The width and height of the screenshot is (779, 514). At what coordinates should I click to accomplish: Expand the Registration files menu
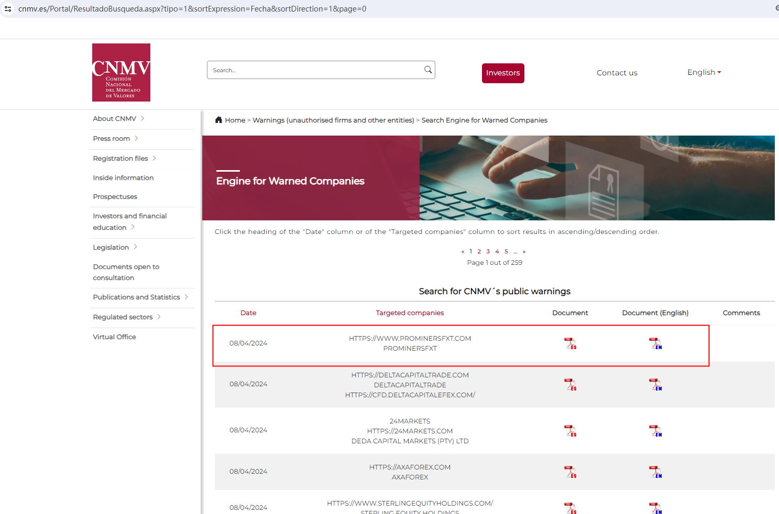[x=124, y=159]
